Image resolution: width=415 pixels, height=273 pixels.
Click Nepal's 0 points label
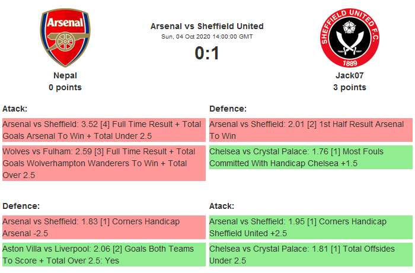[x=65, y=87]
